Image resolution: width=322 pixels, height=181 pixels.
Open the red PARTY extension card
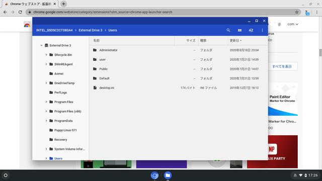coord(283,152)
